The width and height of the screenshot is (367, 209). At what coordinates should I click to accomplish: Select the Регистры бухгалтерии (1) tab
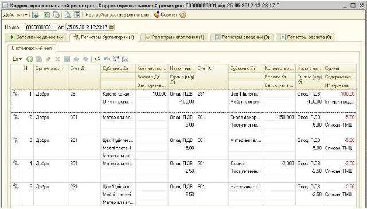(x=104, y=37)
